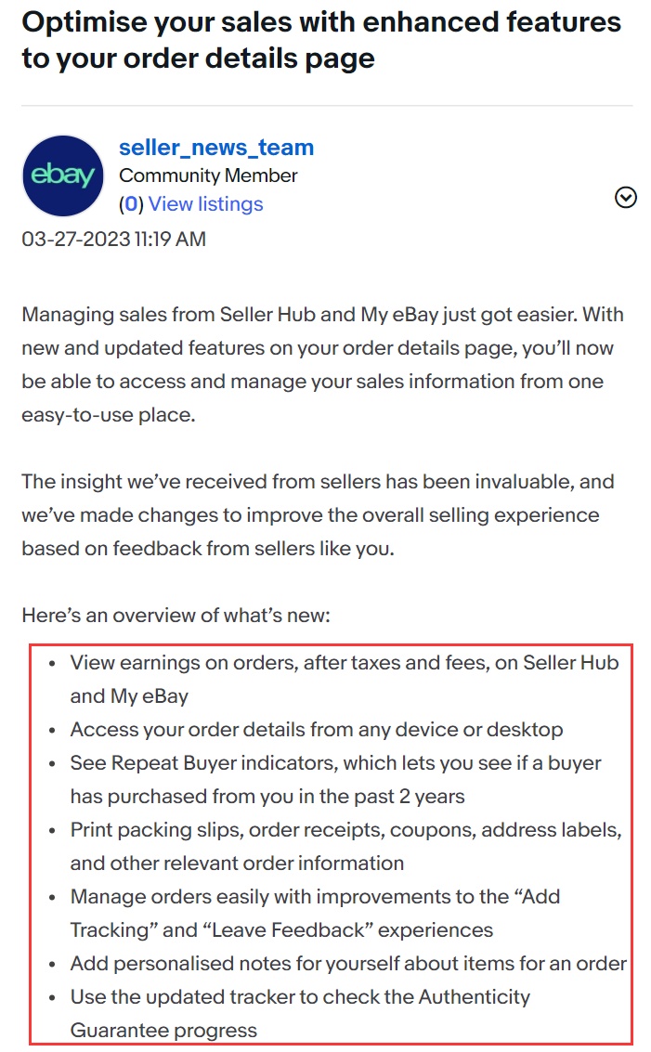Click the "Print packing slips" bullet
The height and width of the screenshot is (1052, 651).
pyautogui.click(x=345, y=830)
